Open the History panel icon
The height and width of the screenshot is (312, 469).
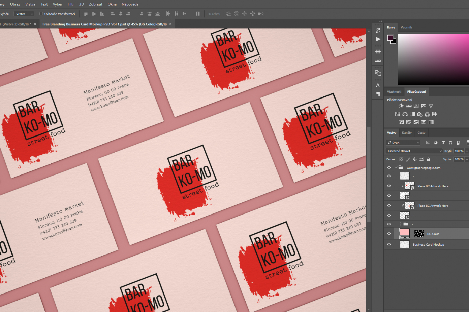tap(378, 30)
